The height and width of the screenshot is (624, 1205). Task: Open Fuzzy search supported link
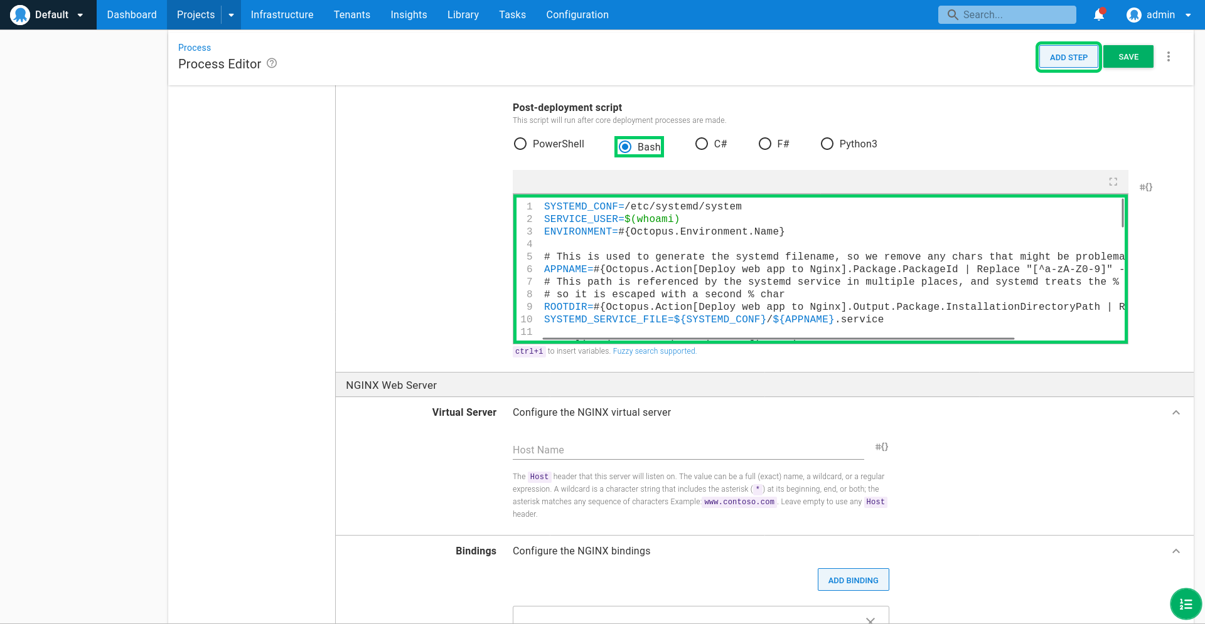pos(655,351)
